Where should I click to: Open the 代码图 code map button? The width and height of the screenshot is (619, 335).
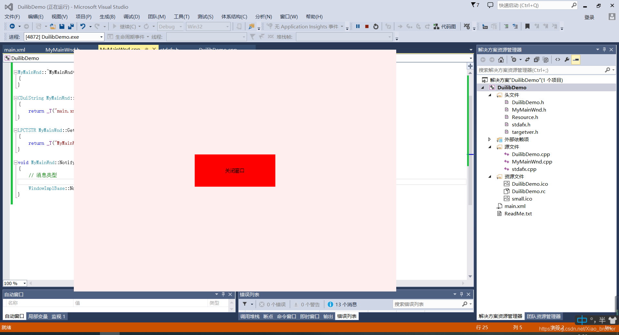pyautogui.click(x=445, y=26)
